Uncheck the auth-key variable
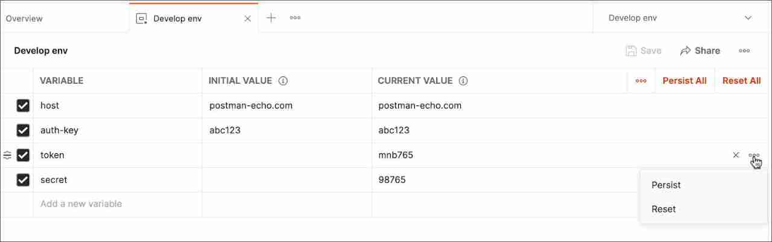772x242 pixels. click(x=23, y=131)
